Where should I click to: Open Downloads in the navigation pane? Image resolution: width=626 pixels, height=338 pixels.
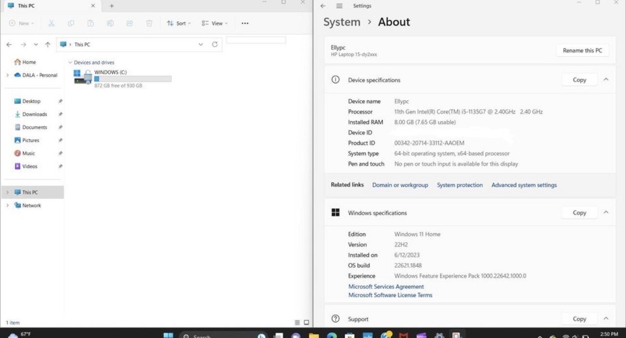pos(34,114)
